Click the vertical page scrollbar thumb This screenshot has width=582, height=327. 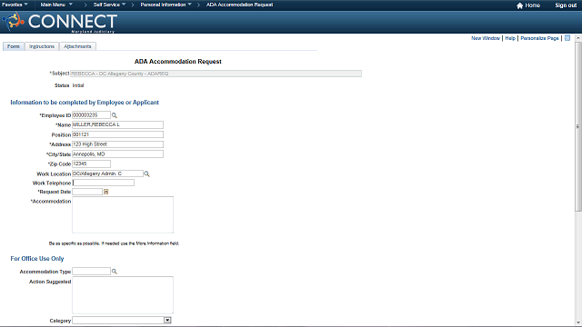click(x=578, y=126)
